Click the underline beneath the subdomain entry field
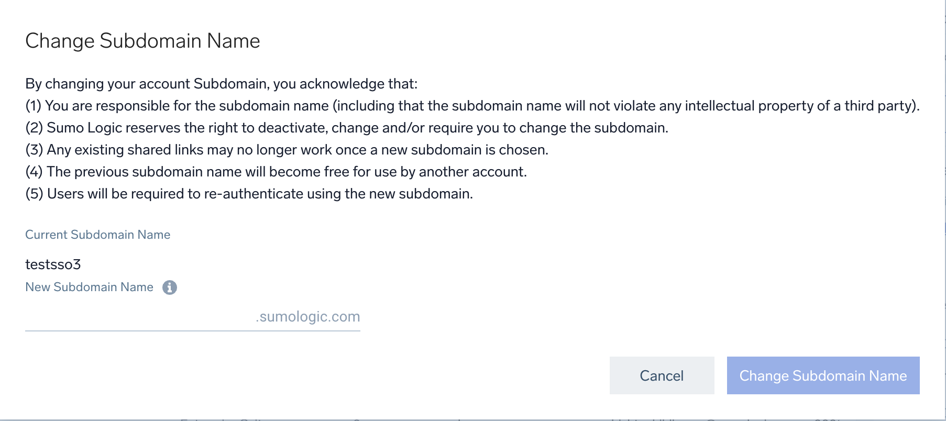Image resolution: width=946 pixels, height=421 pixels. point(193,330)
